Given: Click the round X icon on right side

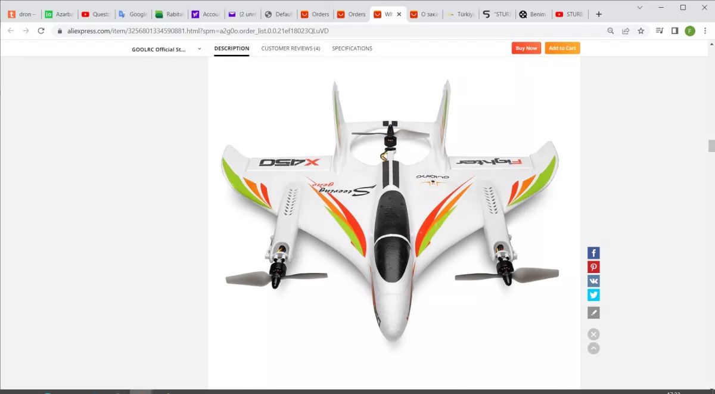Looking at the screenshot, I should [x=593, y=334].
